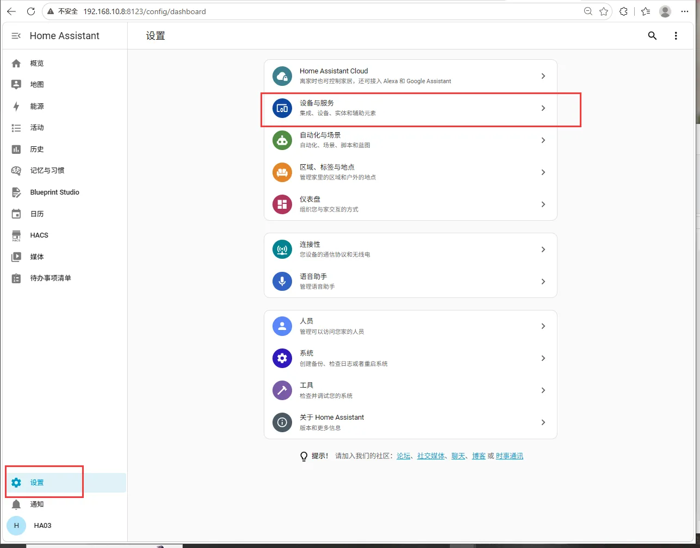Expand 工具 row chevron arrow

pos(543,390)
